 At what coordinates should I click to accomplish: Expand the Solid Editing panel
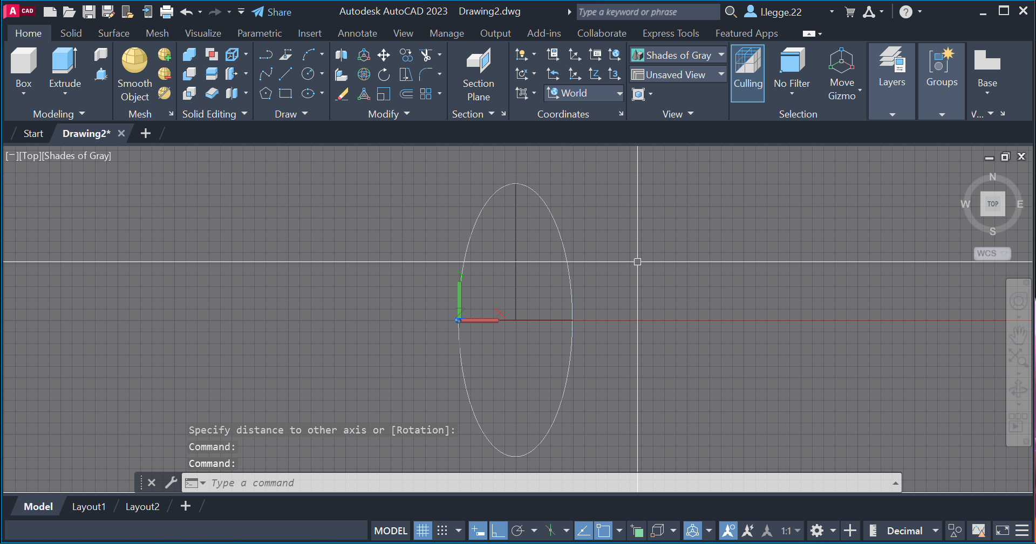tap(215, 114)
